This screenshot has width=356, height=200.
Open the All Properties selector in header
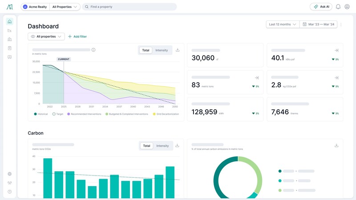pyautogui.click(x=65, y=7)
